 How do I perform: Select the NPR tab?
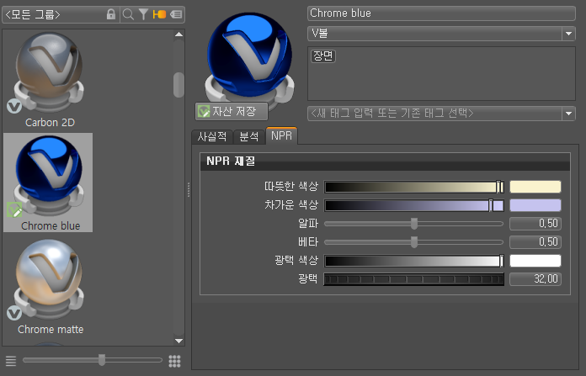(281, 135)
